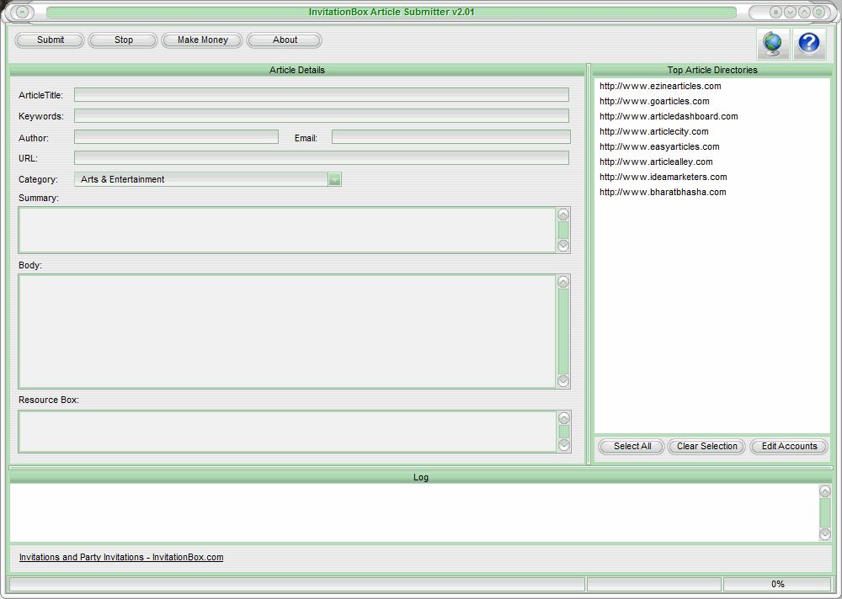Click the Log output area
842x599 pixels.
[414, 512]
